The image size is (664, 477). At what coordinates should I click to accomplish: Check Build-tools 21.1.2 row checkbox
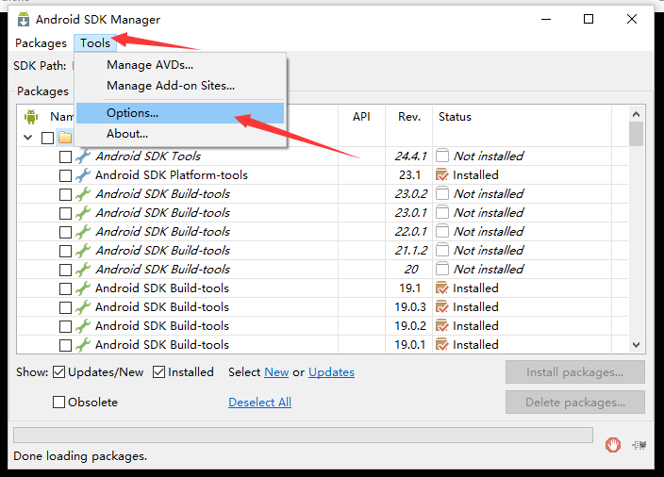(x=65, y=251)
